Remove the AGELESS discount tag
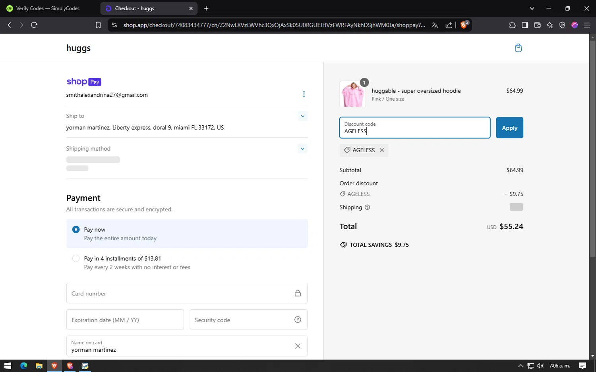The width and height of the screenshot is (596, 372). coord(382,150)
